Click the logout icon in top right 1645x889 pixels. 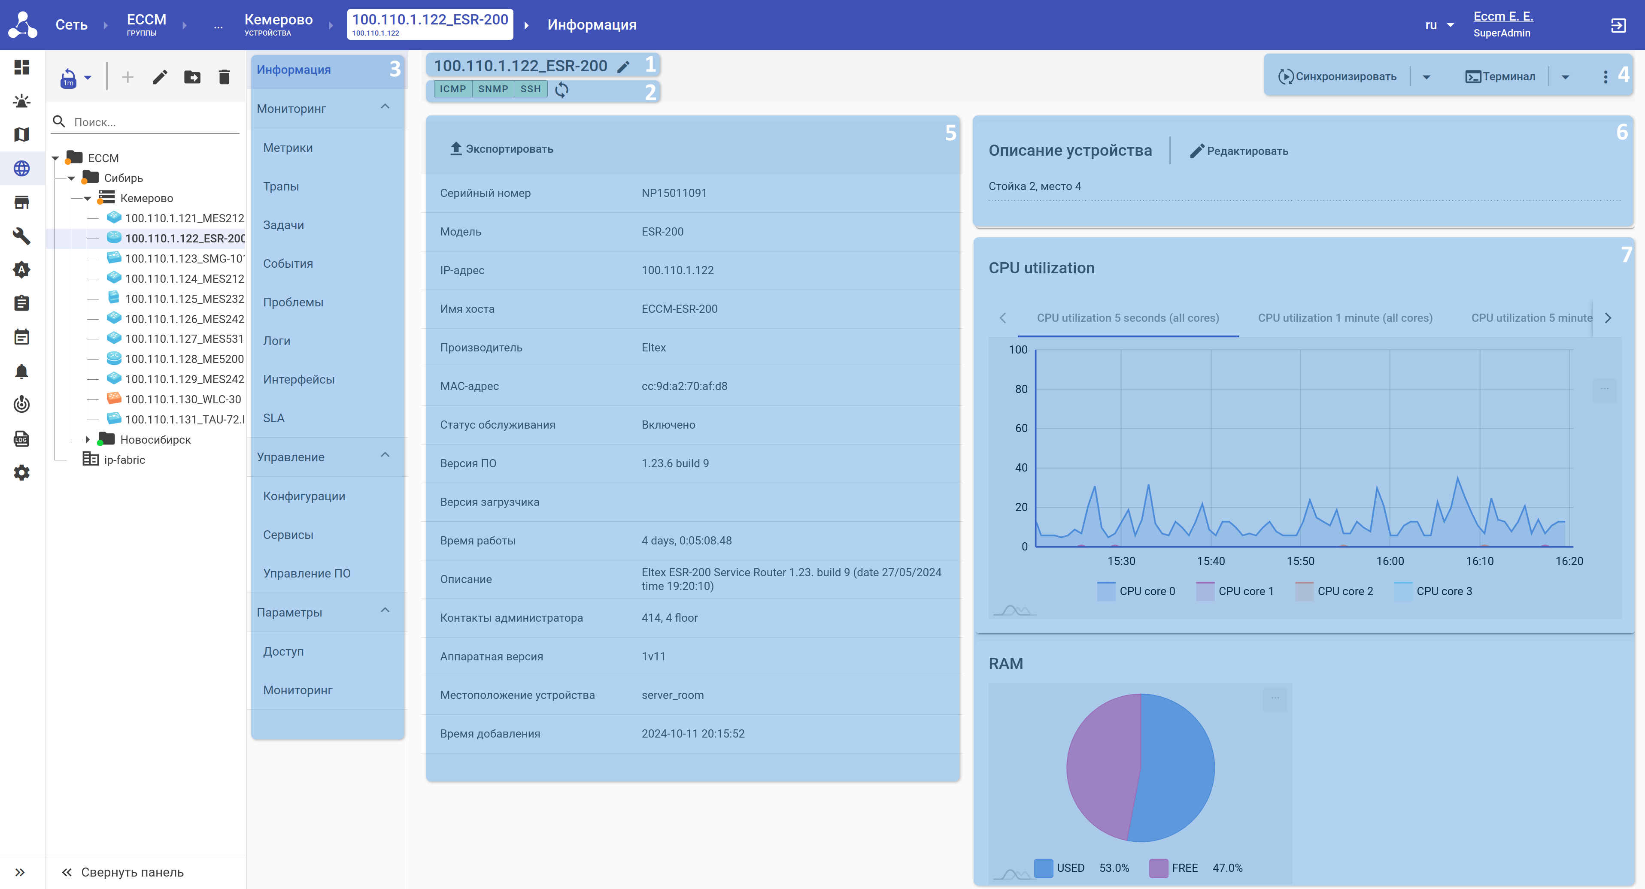click(x=1618, y=25)
